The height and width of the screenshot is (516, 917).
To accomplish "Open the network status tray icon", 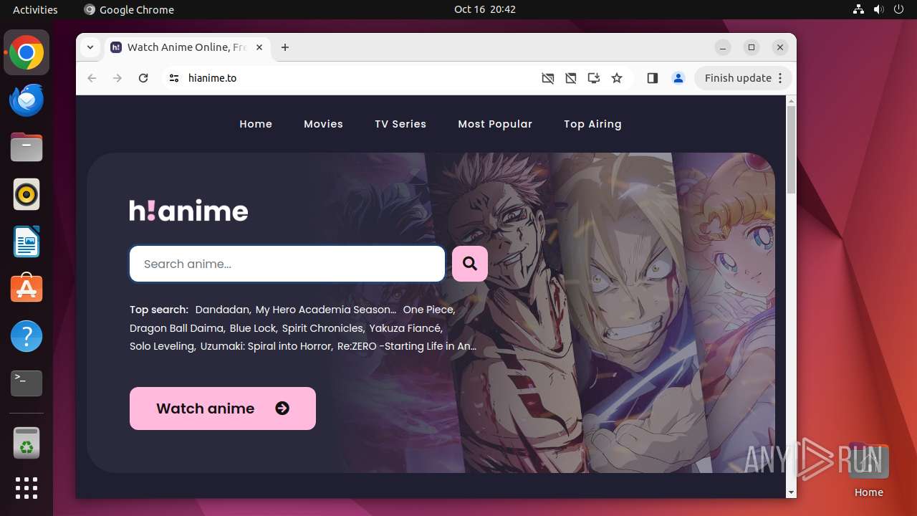I will [x=859, y=9].
